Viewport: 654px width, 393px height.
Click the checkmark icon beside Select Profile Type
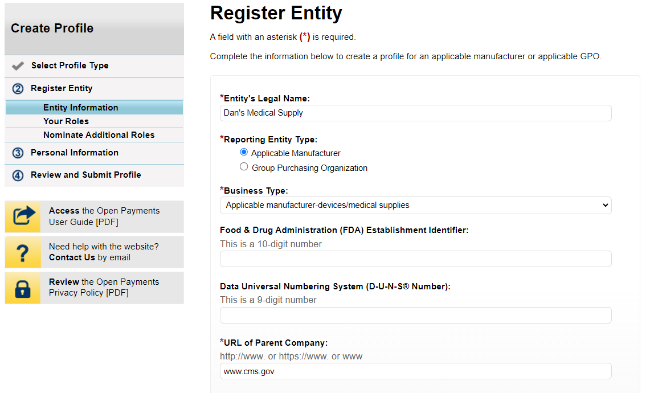[x=18, y=66]
